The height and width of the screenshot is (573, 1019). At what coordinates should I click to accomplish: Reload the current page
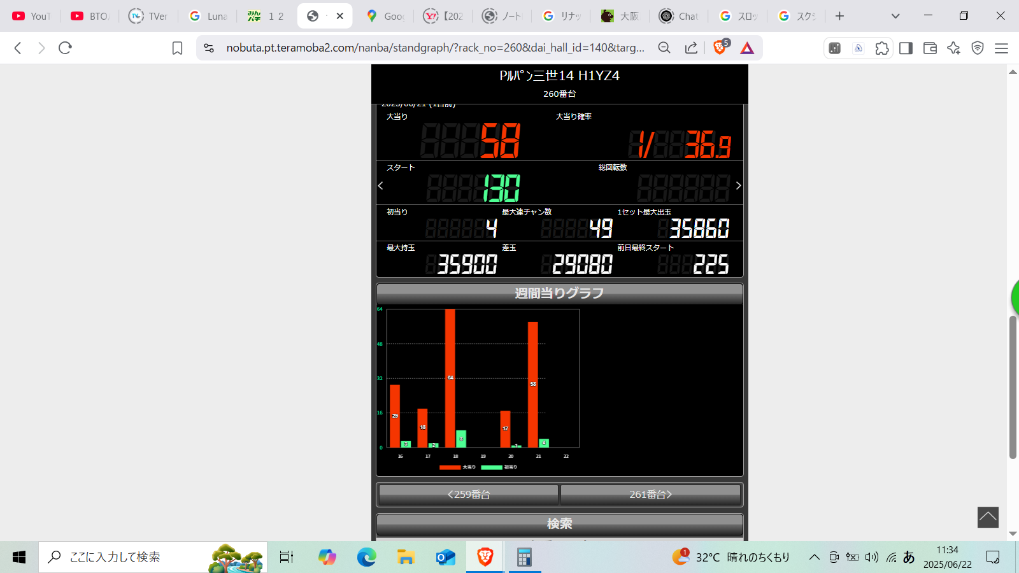click(x=65, y=48)
